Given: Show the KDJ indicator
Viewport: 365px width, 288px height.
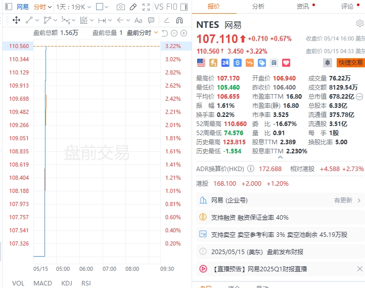Looking at the screenshot, I should (67, 283).
